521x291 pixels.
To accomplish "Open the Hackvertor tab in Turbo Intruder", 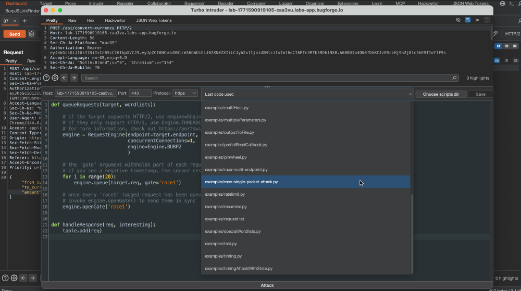I will click(x=115, y=20).
